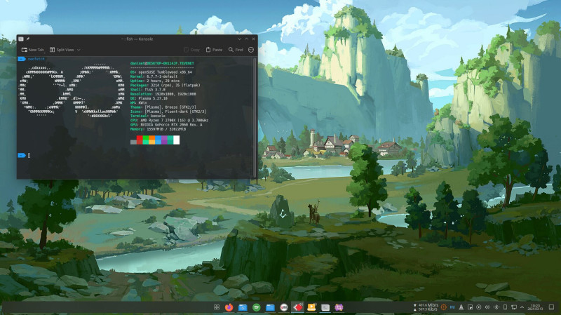Viewport: 561px width, 315px height.
Task: Open the application grid launcher in taskbar
Action: pyautogui.click(x=217, y=307)
